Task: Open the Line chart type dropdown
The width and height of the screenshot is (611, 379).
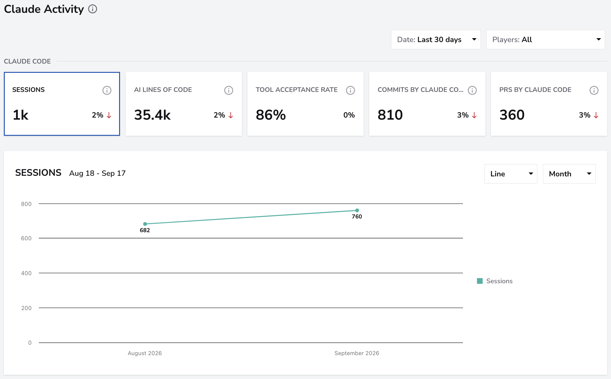Action: [x=511, y=174]
